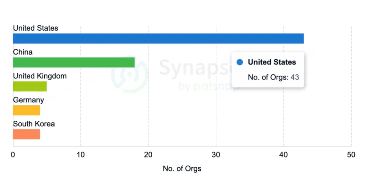
Task: Select the "United Kingdom" category label
Action: (40, 76)
